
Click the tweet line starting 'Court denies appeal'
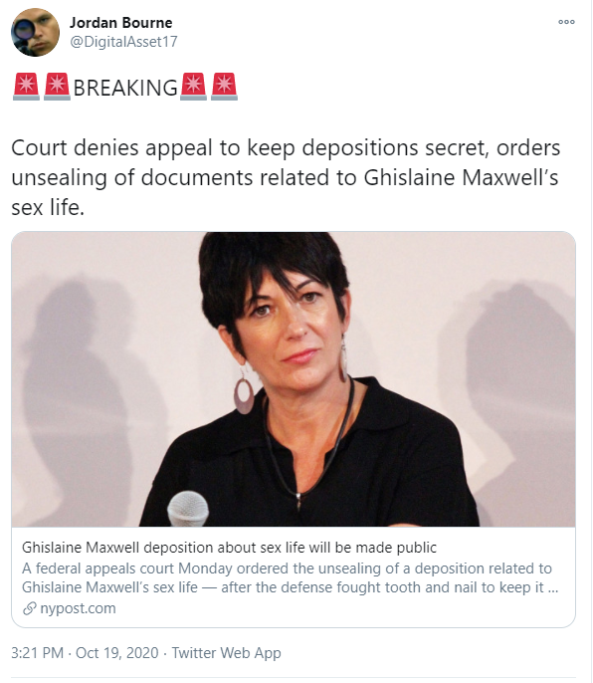click(x=286, y=147)
